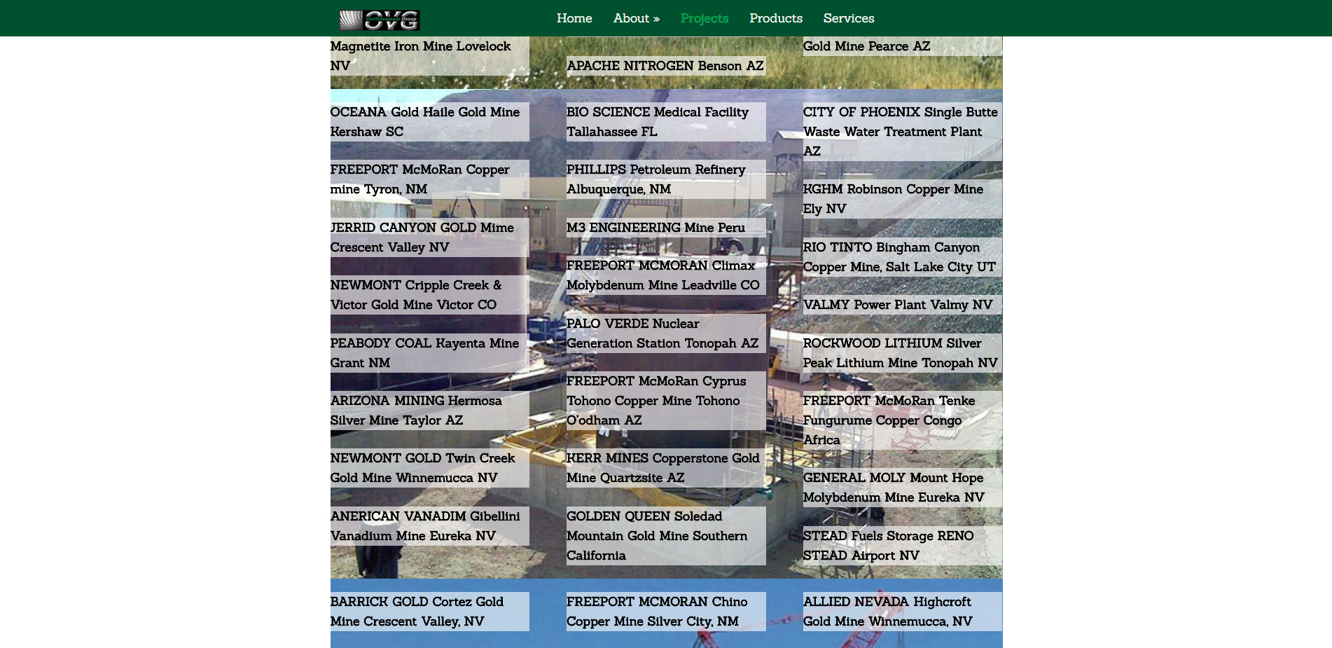1332x648 pixels.
Task: Click KERR MINES Copperstone Gold Mine entry
Action: [x=666, y=468]
